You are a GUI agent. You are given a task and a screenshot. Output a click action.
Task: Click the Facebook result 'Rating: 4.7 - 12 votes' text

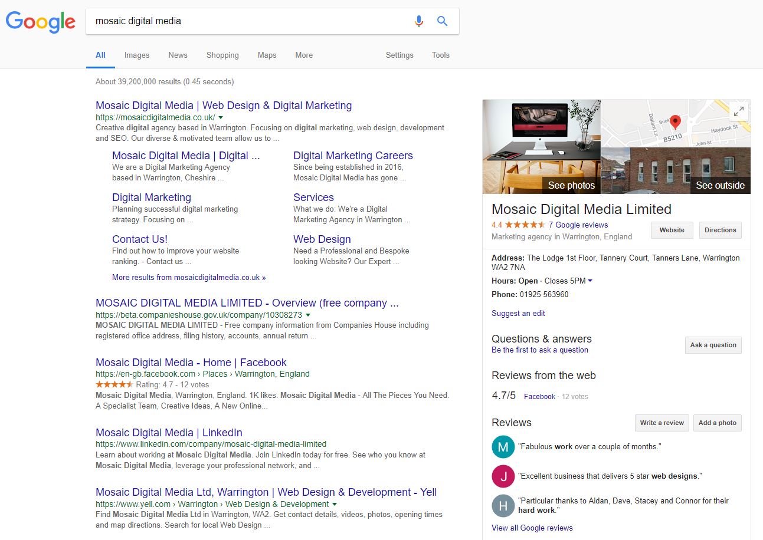point(172,384)
